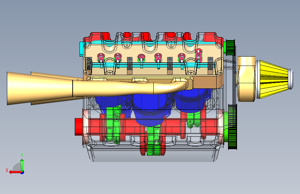Select the yellow cone air filter
Image resolution: width=300 pixels, height=194 pixels.
pos(274,79)
